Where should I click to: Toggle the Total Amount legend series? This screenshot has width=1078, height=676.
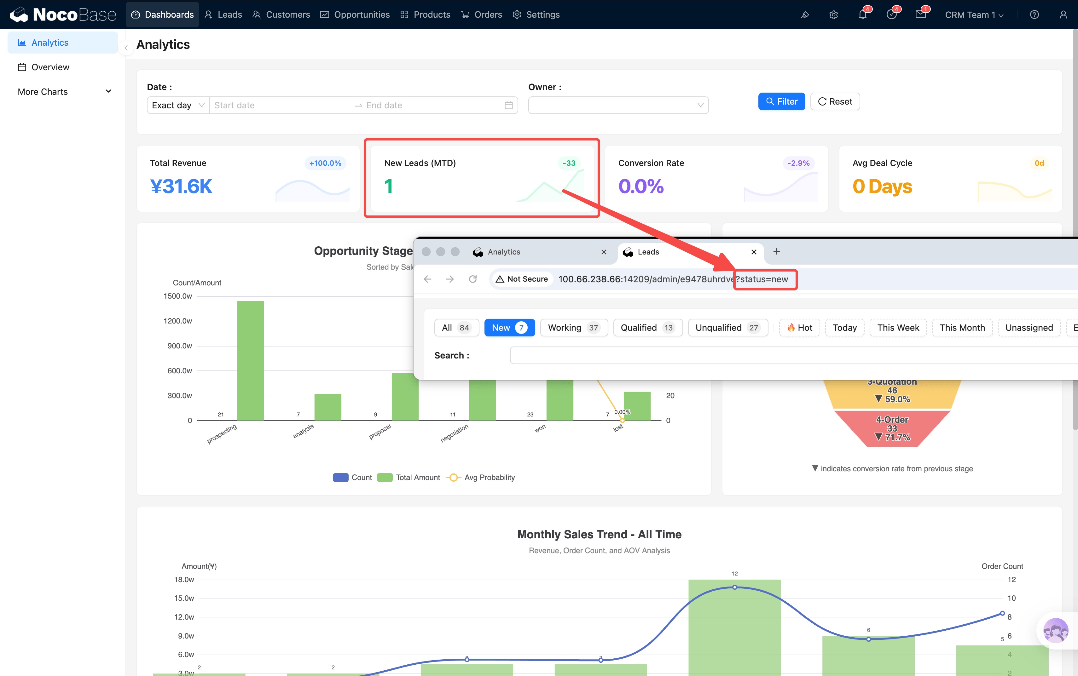[x=409, y=478]
